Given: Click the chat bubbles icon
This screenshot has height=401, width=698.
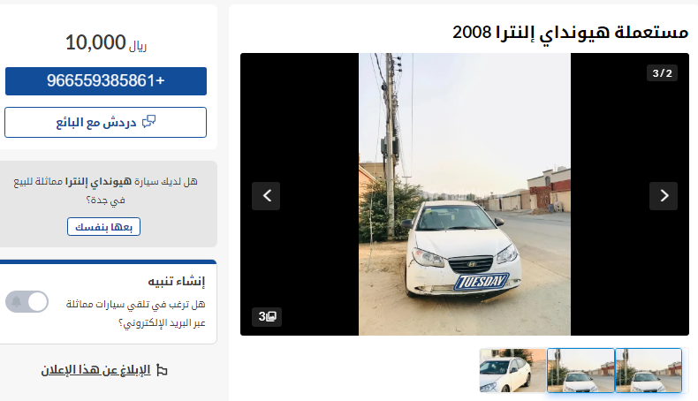Looking at the screenshot, I should tap(148, 122).
